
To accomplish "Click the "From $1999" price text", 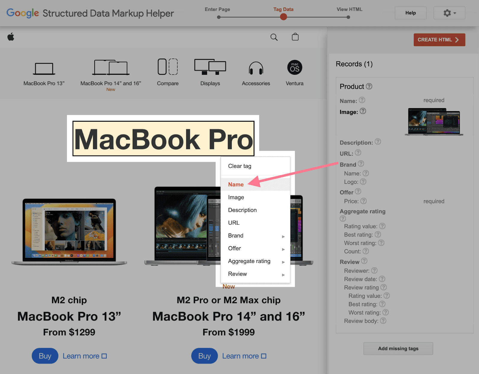I will click(229, 332).
